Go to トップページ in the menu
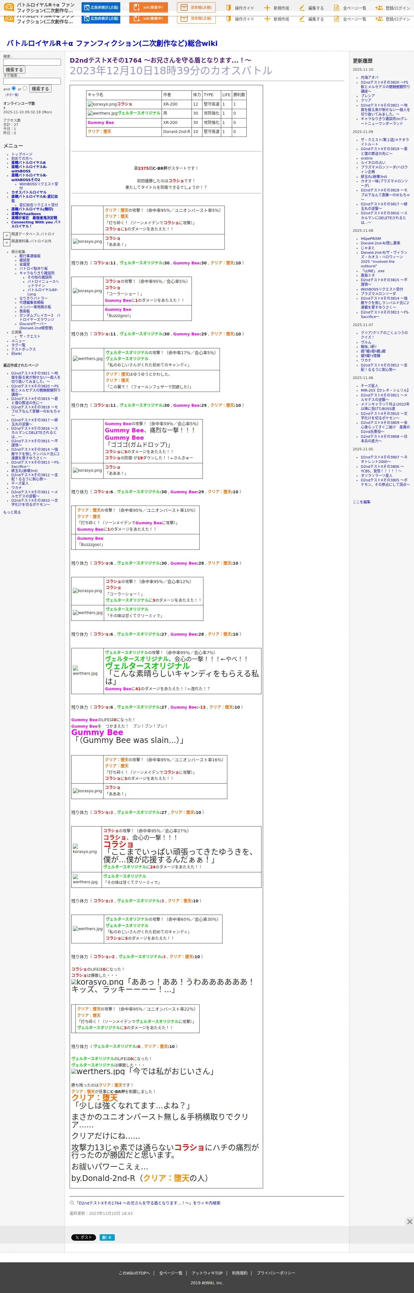Screen dimensions: 414x1293 click(22, 154)
